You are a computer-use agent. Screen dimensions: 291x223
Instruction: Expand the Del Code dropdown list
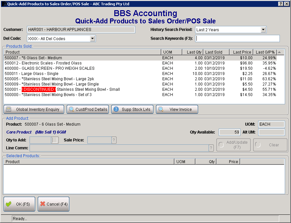[x=93, y=39]
